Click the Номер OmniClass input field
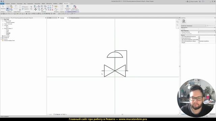This screenshot has width=216, height=121. (x=207, y=32)
